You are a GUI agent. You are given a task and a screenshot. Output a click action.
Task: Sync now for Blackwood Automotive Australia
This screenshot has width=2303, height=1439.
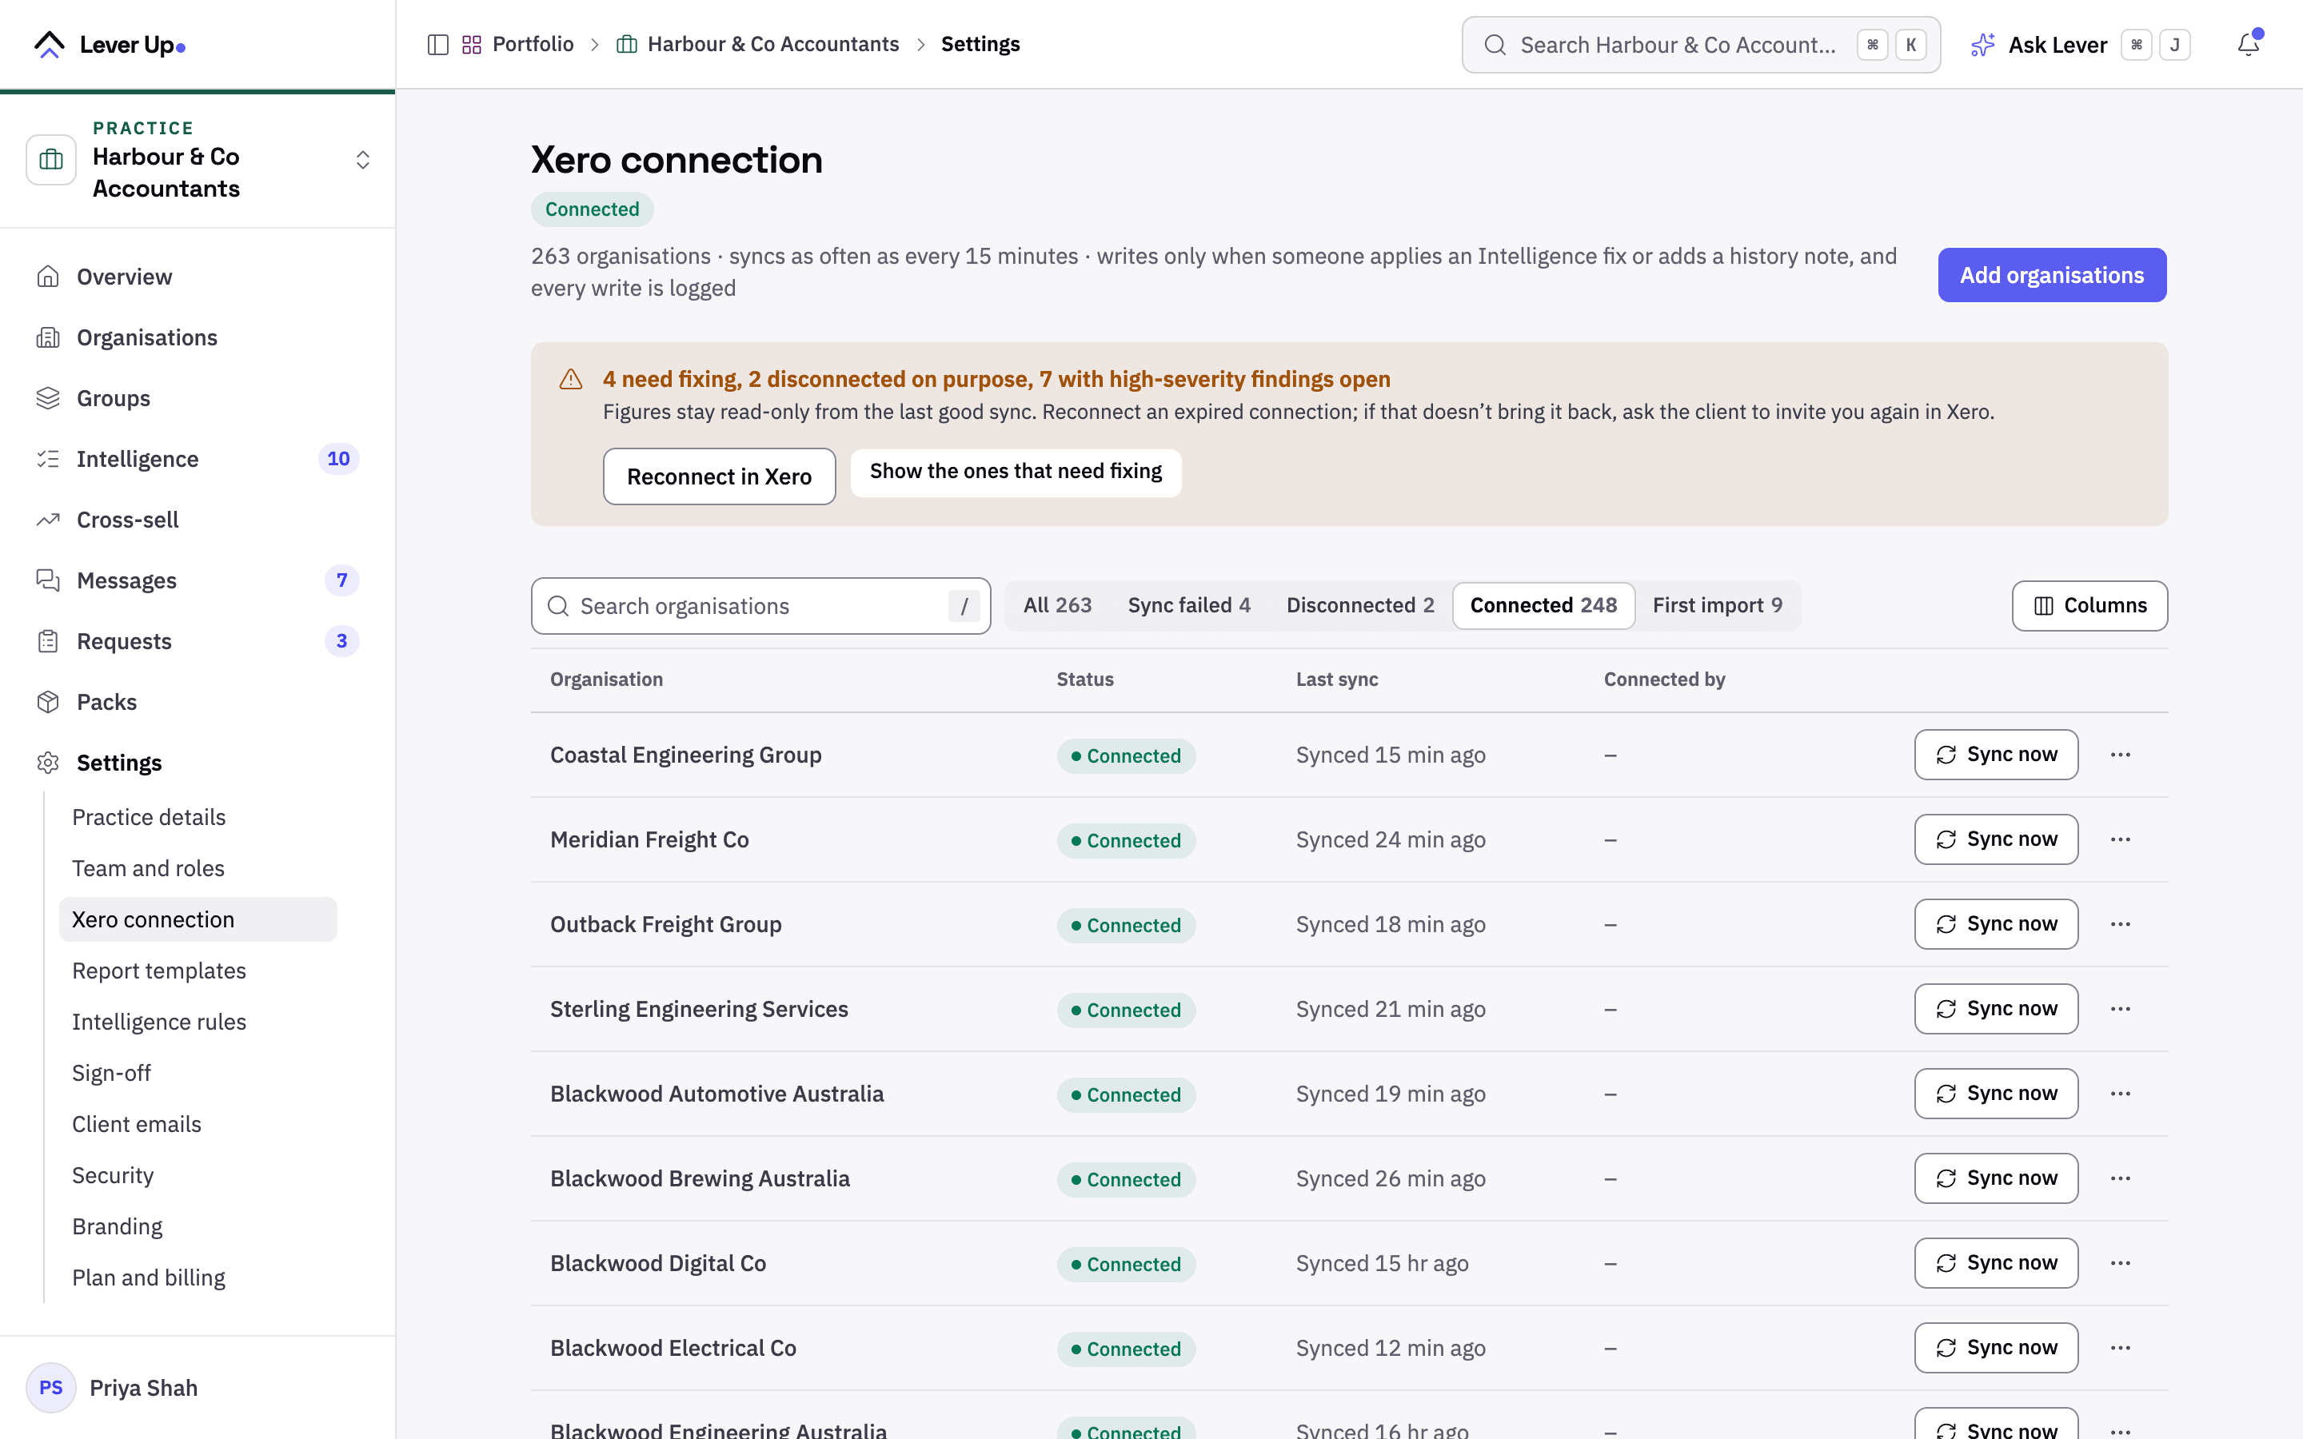(x=1996, y=1094)
